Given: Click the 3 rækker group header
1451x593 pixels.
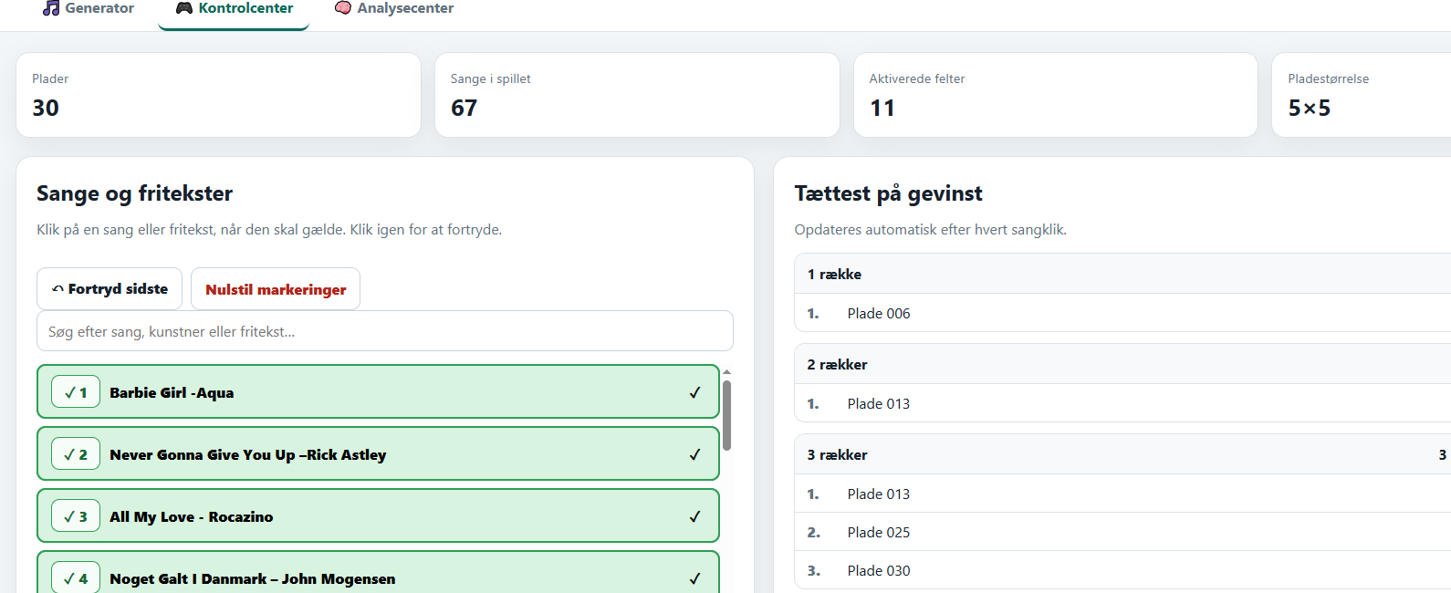Looking at the screenshot, I should pos(1122,454).
